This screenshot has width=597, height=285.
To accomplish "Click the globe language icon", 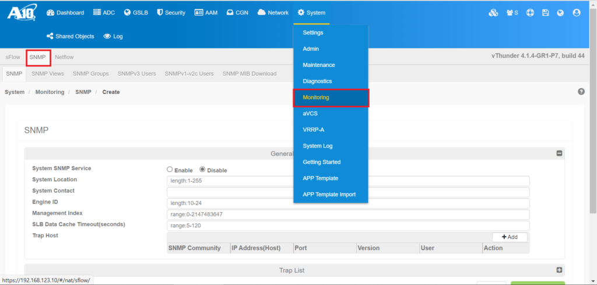I will coord(560,13).
